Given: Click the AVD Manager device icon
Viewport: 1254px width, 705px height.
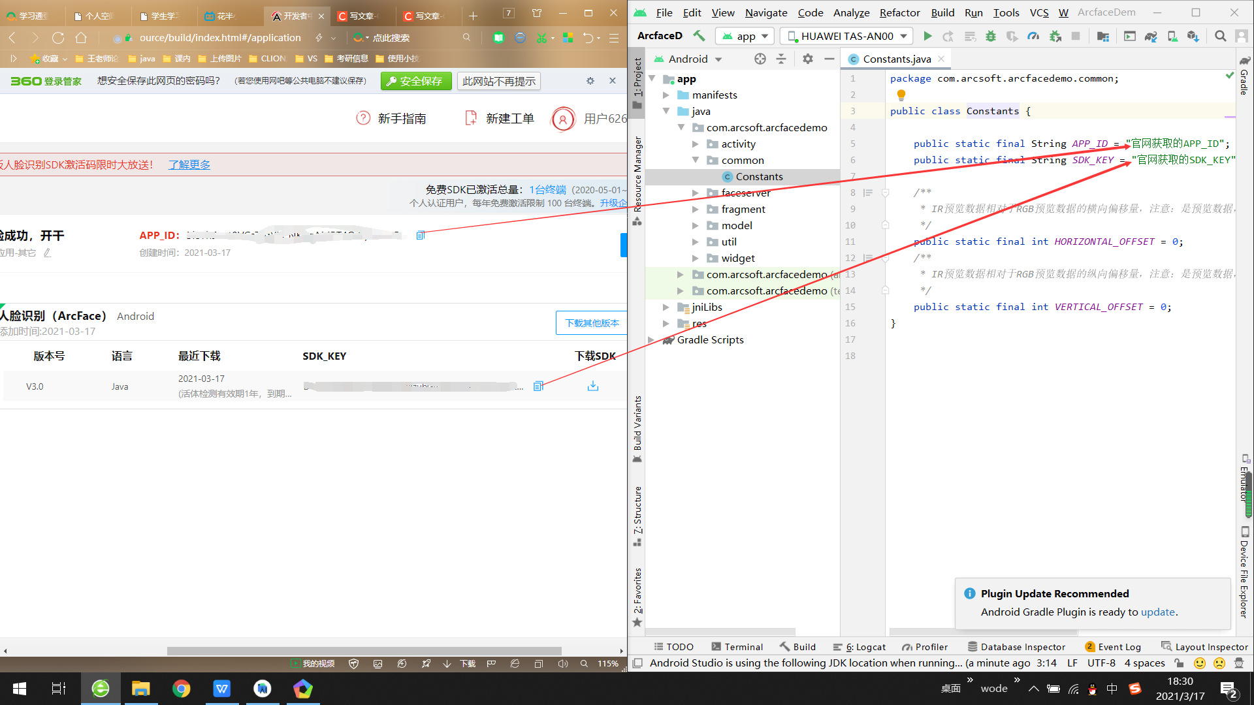Looking at the screenshot, I should coord(1173,35).
